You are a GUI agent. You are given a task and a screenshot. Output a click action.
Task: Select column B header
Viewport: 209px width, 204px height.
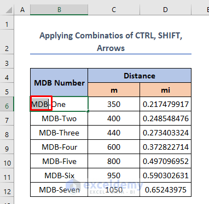[59, 9]
